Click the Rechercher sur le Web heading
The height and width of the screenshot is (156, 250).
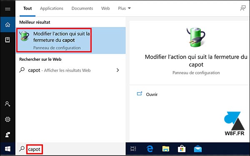click(40, 59)
